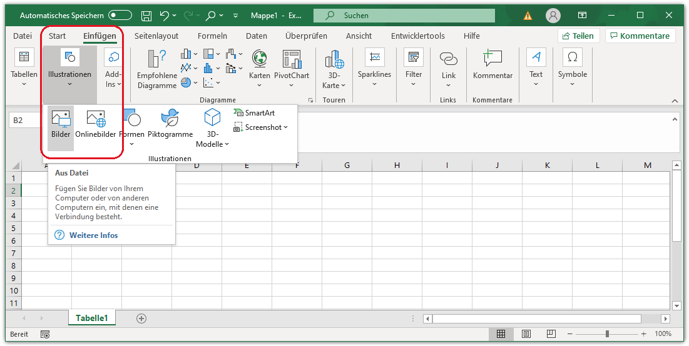Expand the Screenshot dropdown
Viewport: 689px width, 346px height.
tap(285, 127)
